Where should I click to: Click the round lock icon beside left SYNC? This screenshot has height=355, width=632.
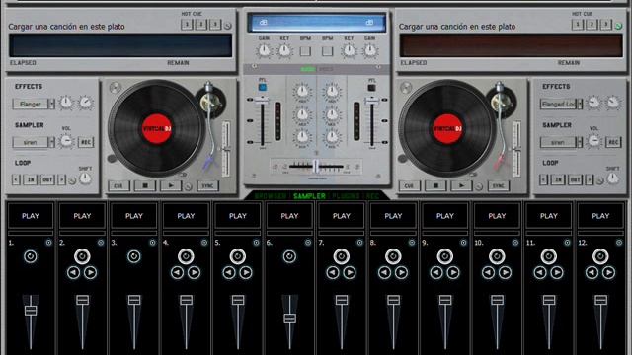tap(189, 186)
